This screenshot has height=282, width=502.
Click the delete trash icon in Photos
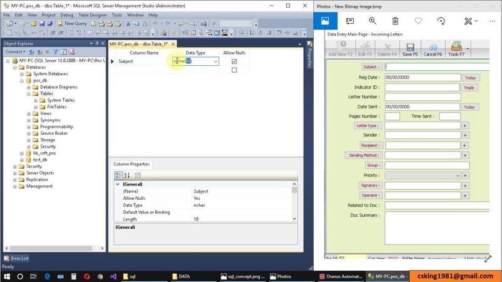pyautogui.click(x=395, y=21)
